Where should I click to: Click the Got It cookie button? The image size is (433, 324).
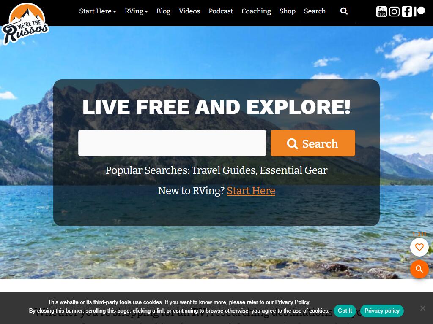(x=345, y=311)
